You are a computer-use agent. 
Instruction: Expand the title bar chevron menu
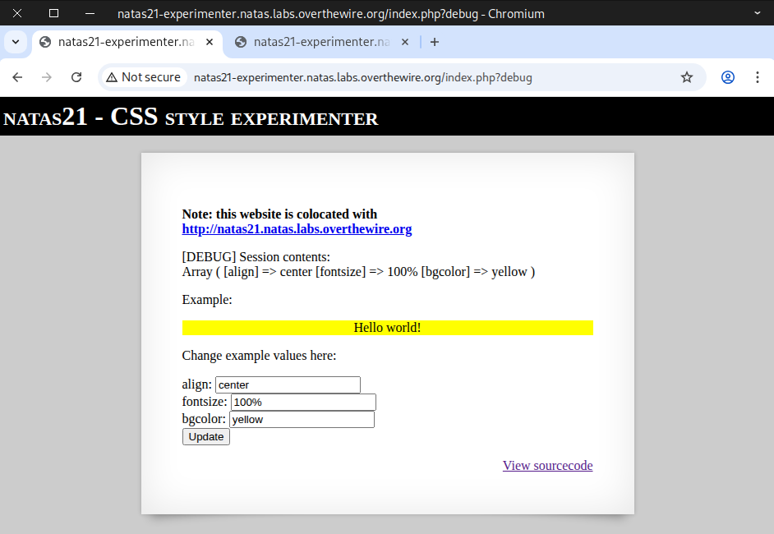757,13
